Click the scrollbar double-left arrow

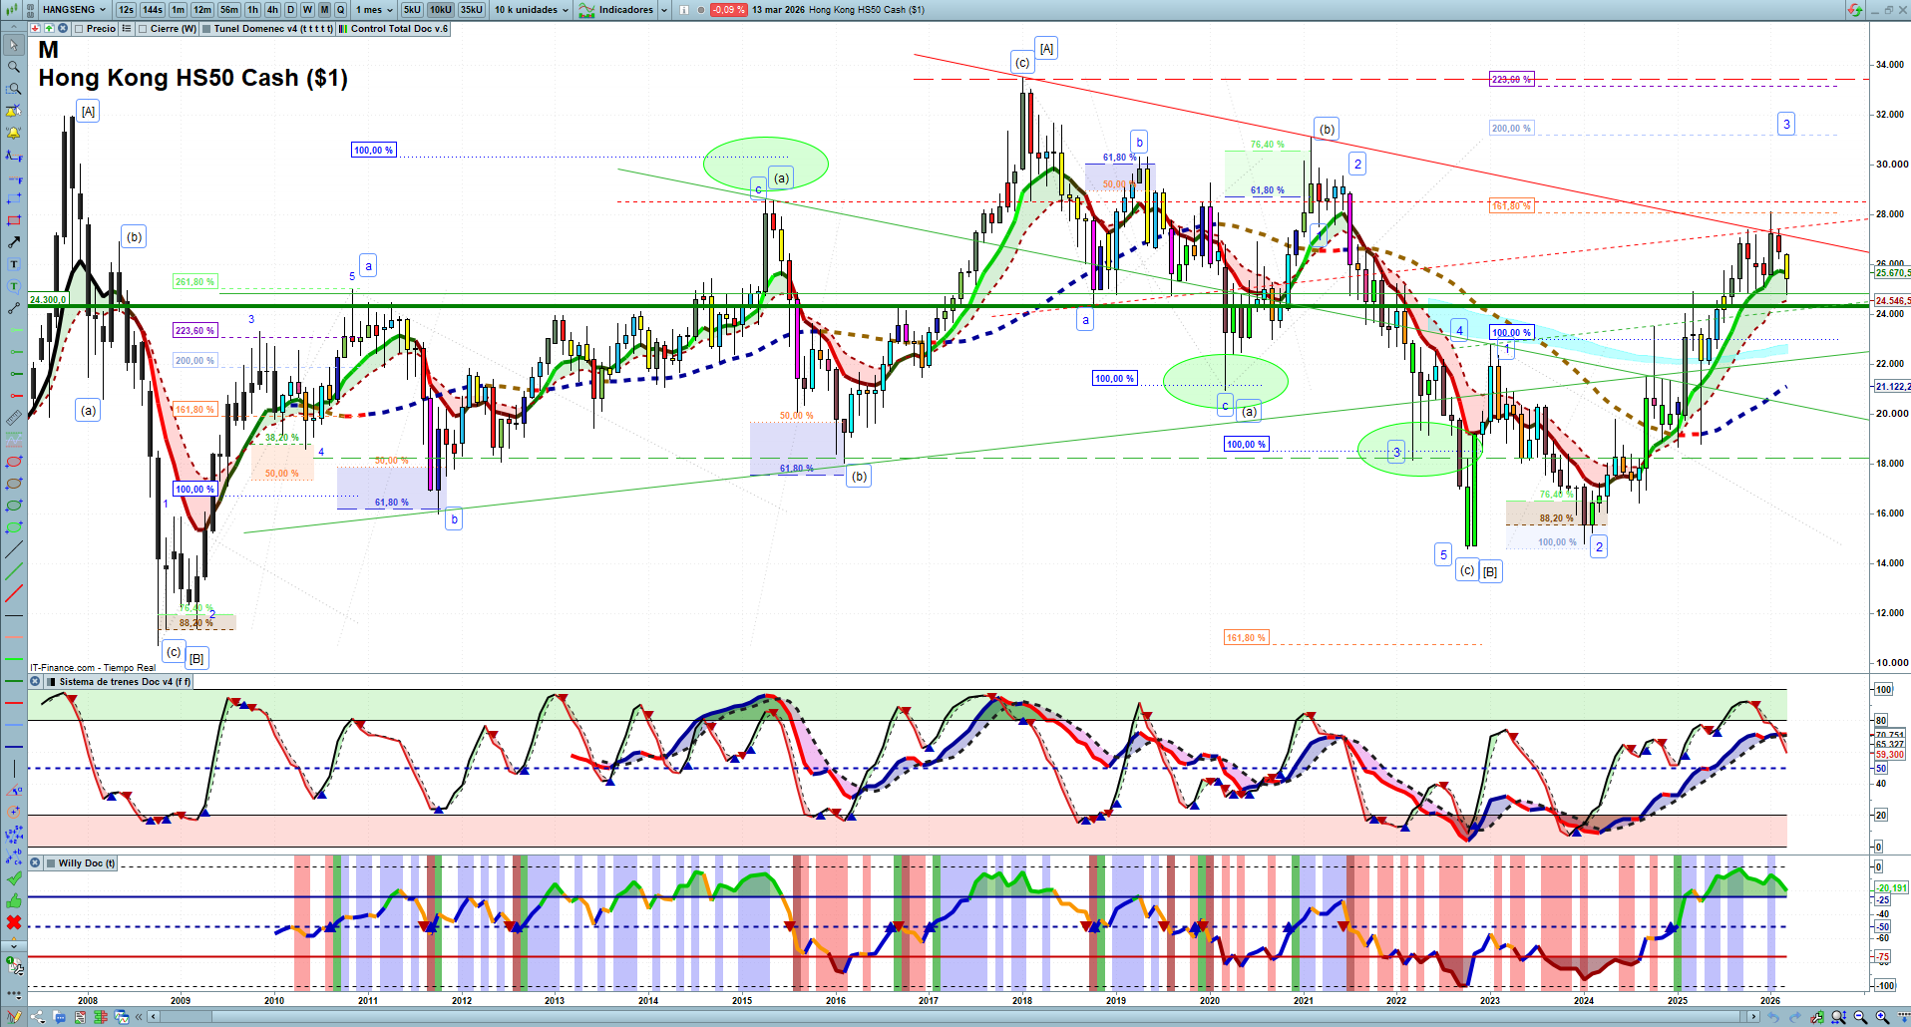pyautogui.click(x=140, y=1017)
